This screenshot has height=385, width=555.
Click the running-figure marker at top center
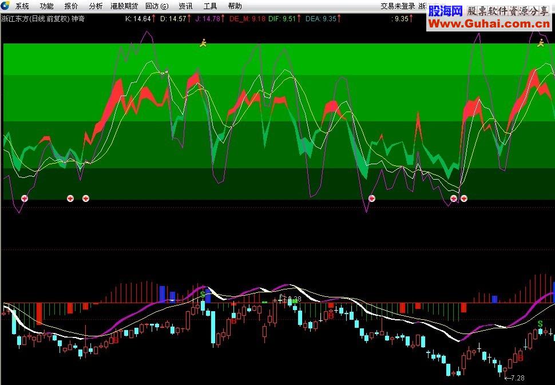click(203, 43)
